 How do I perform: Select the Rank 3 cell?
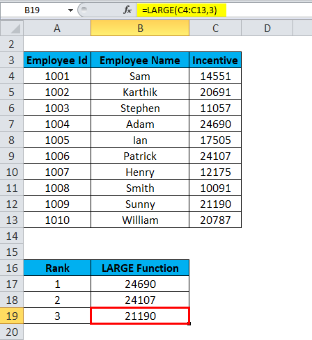pyautogui.click(x=57, y=316)
